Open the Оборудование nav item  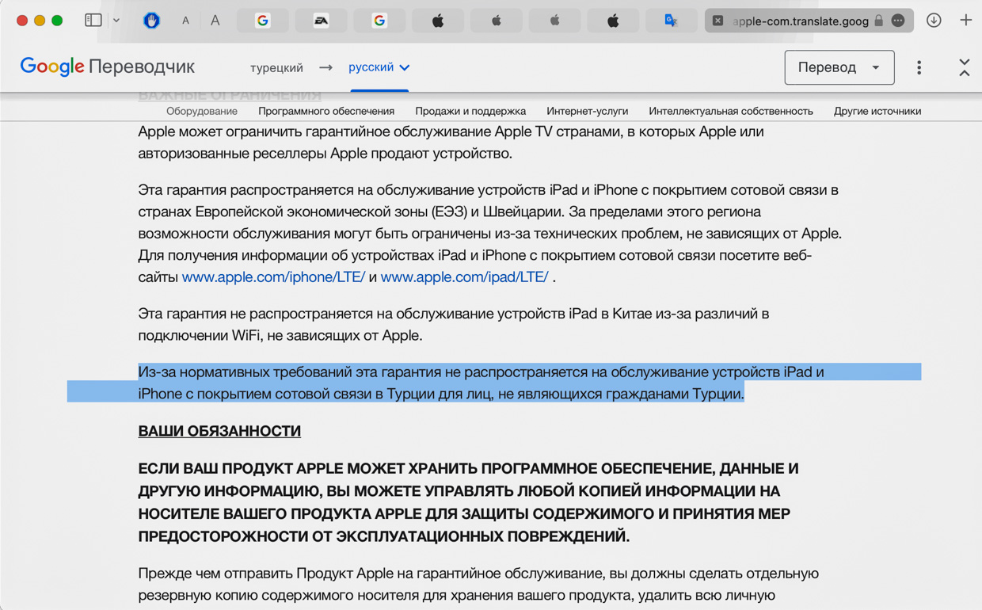202,111
